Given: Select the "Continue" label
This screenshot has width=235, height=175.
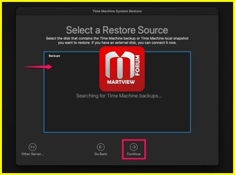Looking at the screenshot, I should 133,154.
